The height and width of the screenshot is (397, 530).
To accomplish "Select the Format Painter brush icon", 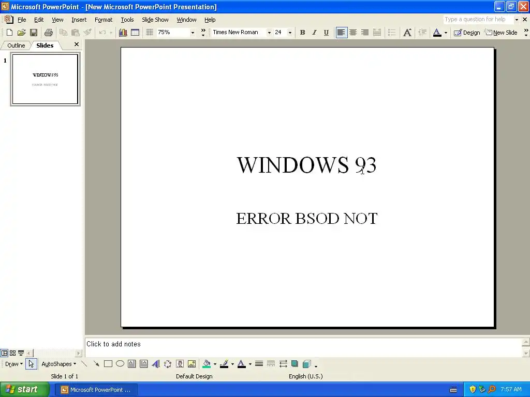I will point(87,33).
